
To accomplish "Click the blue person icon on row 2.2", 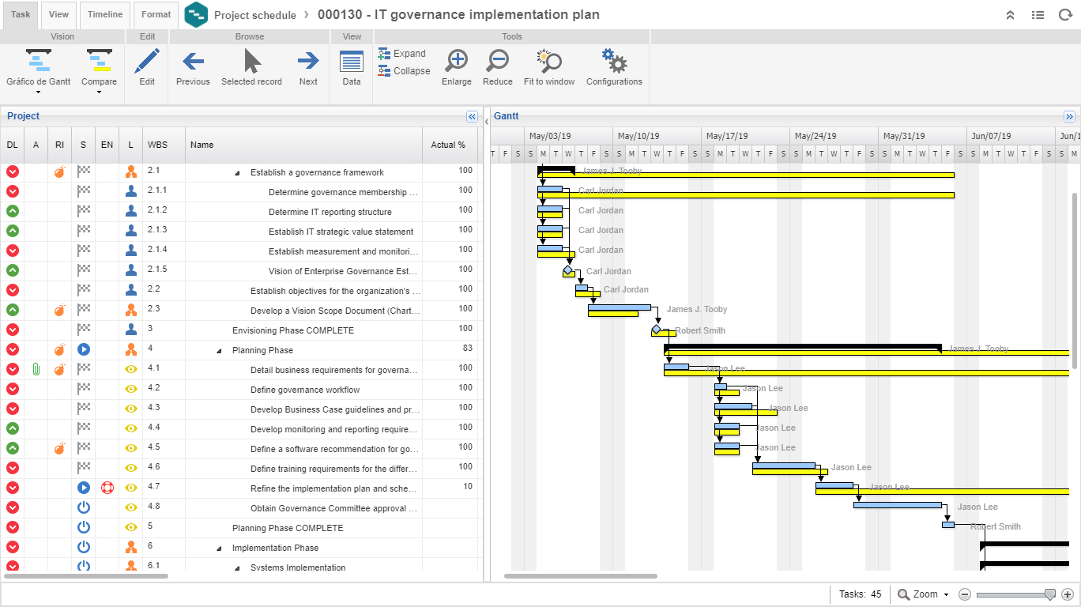I will tap(131, 290).
